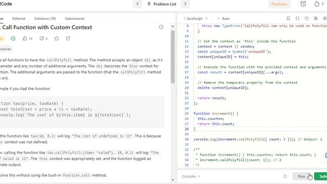
Task: Click 'return result;' code line
Action: (212, 98)
